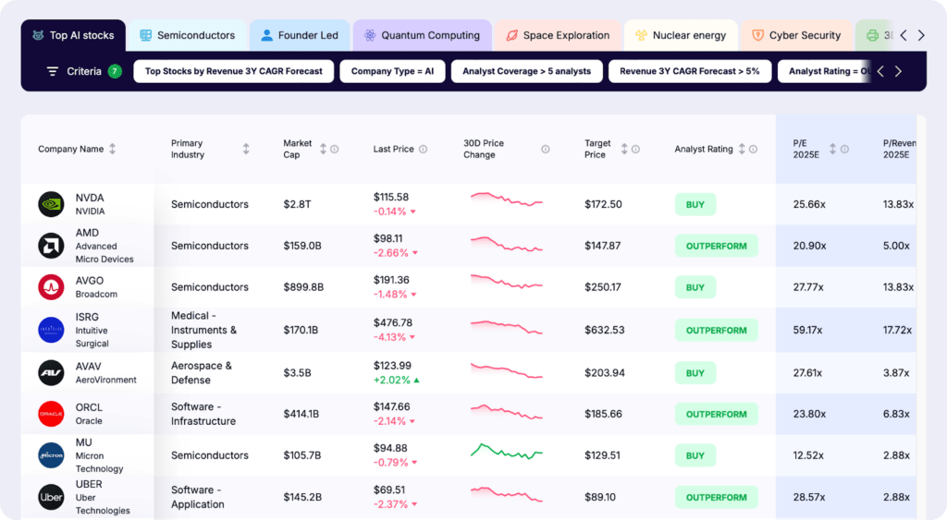Click the Company Type = AI filter
The height and width of the screenshot is (520, 947).
coord(392,71)
